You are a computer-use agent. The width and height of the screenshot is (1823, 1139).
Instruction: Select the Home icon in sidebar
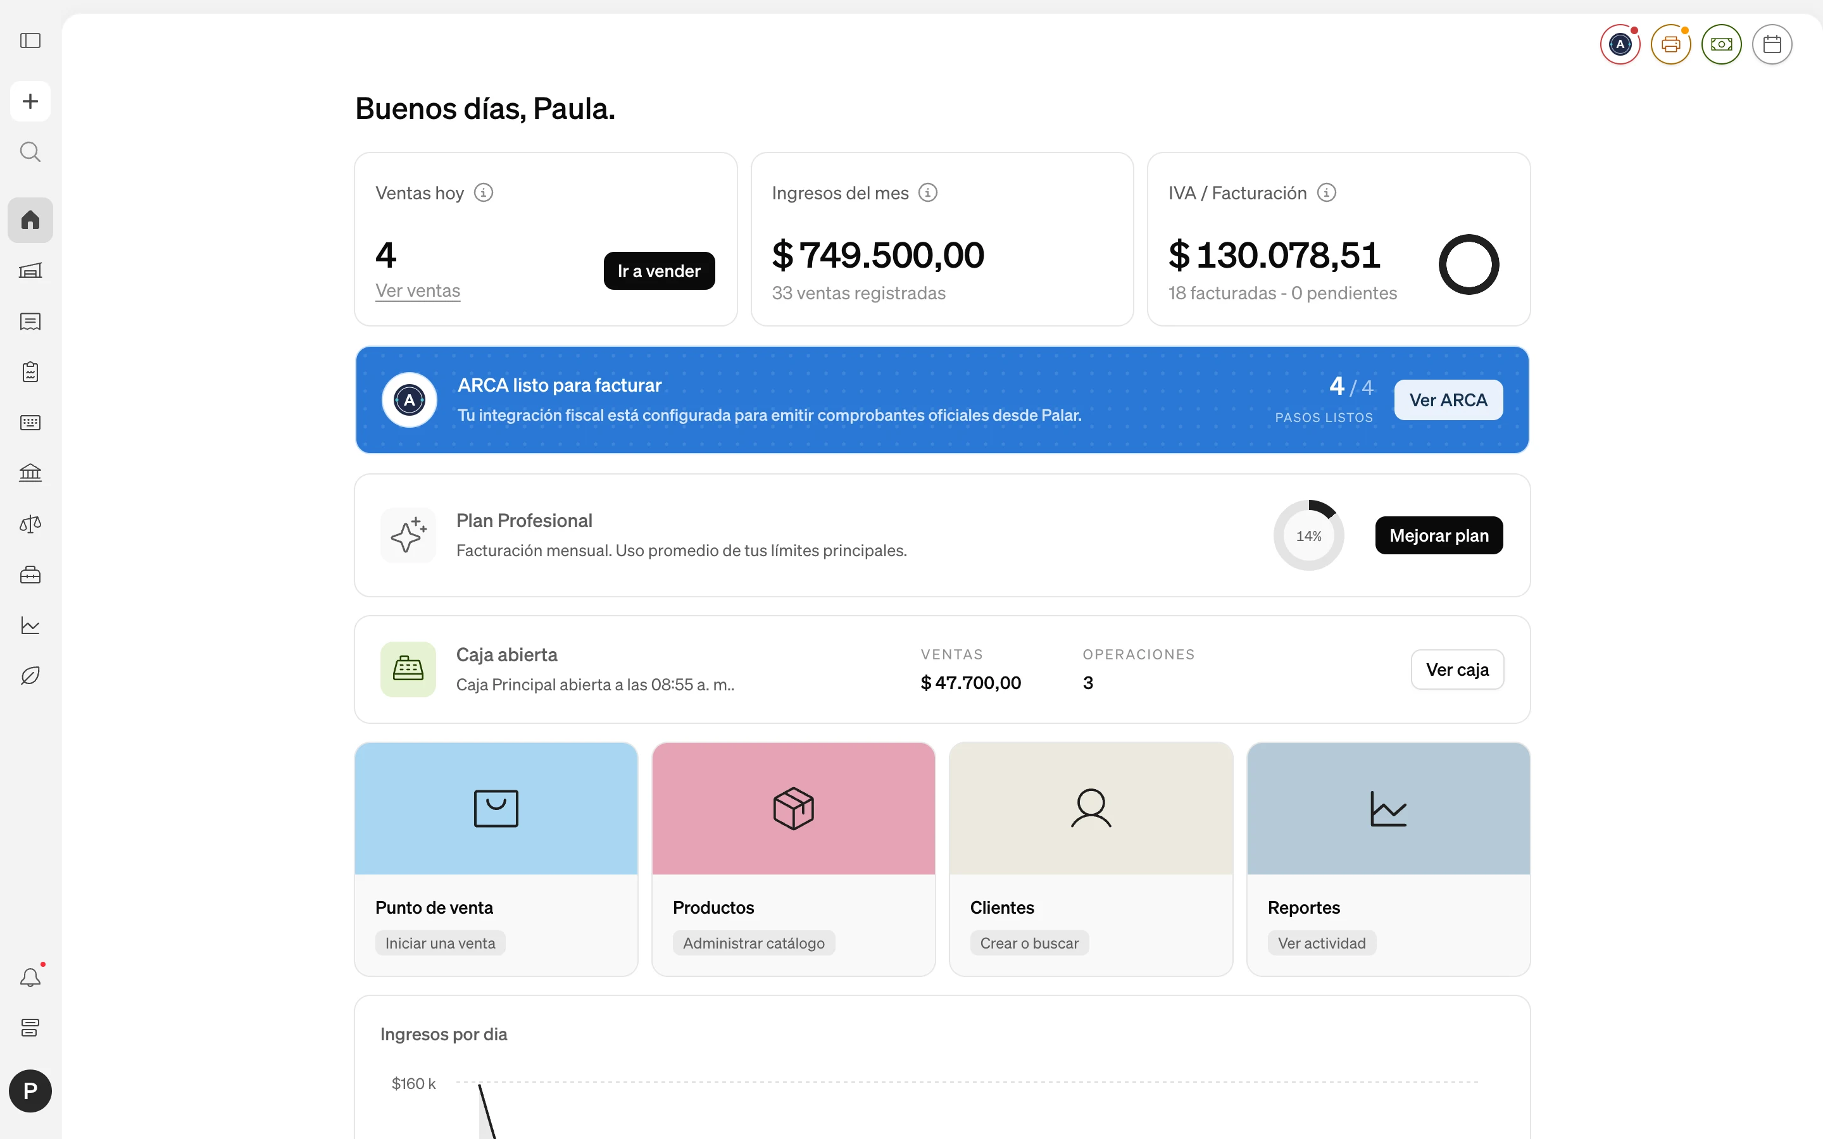30,220
